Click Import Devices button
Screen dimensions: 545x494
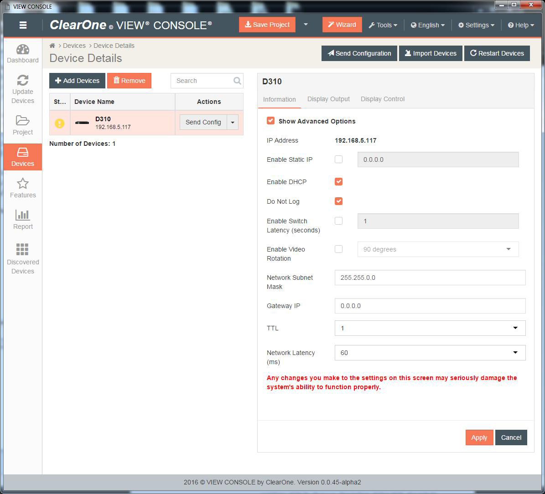431,53
